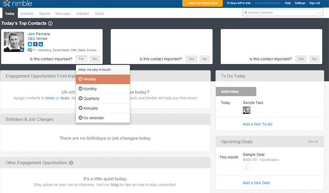Open Jon Ferrara's profile photo
Screen dimensions: 329x193
14,42
